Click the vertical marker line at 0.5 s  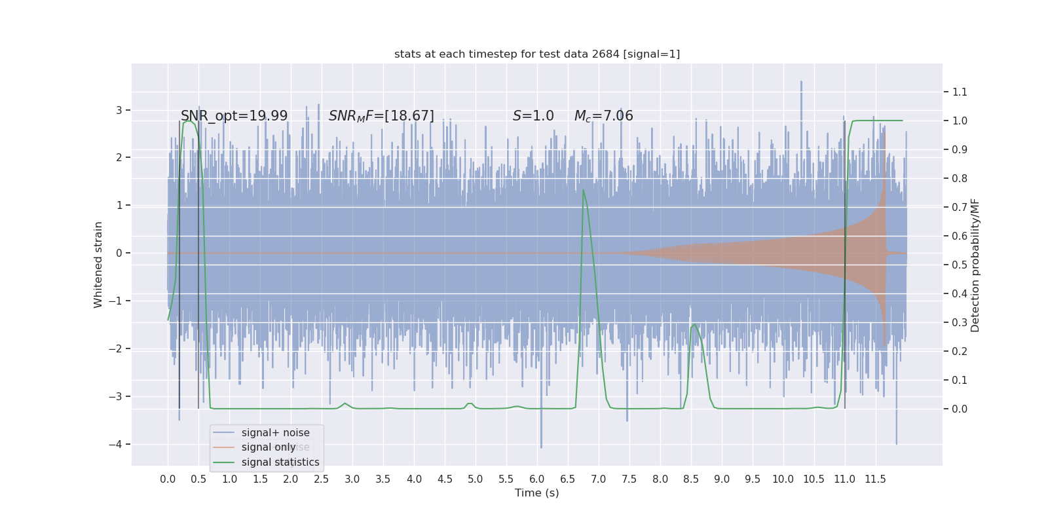coord(198,265)
